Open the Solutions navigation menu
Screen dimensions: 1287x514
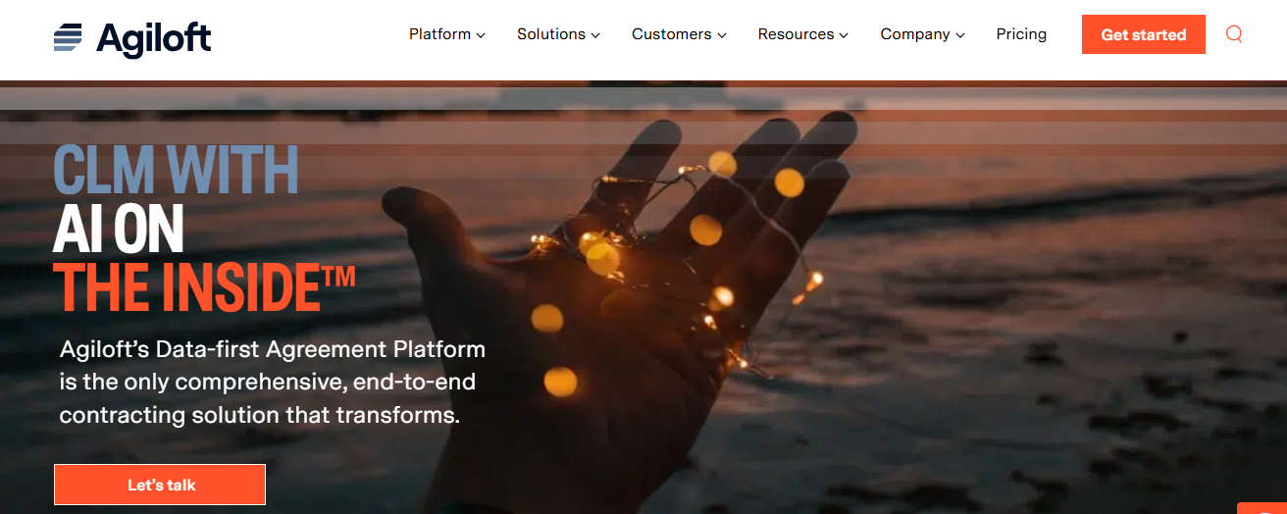coord(558,34)
